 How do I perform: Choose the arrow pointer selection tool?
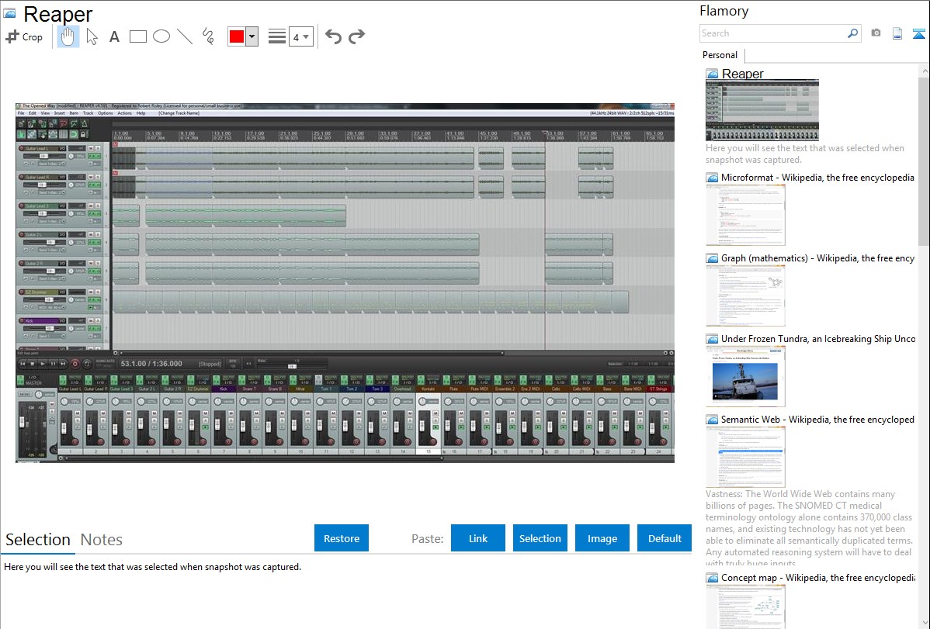tap(92, 36)
